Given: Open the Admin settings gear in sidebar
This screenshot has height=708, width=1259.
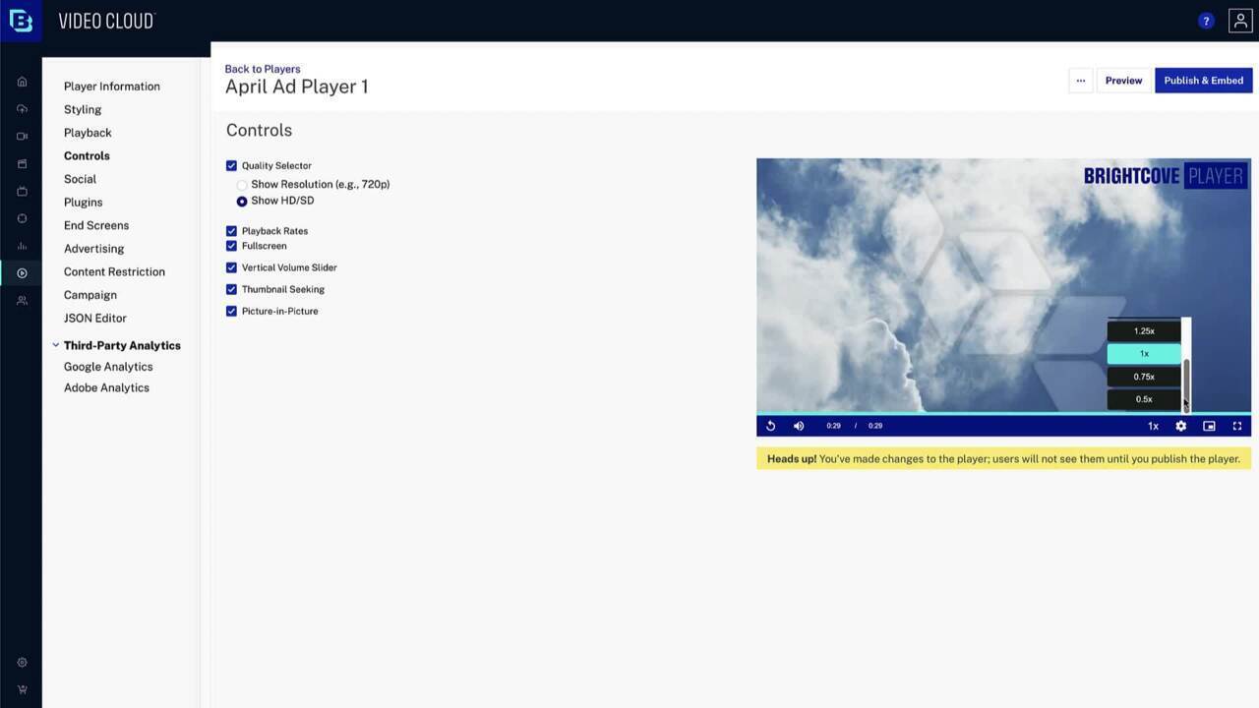Looking at the screenshot, I should 22,663.
